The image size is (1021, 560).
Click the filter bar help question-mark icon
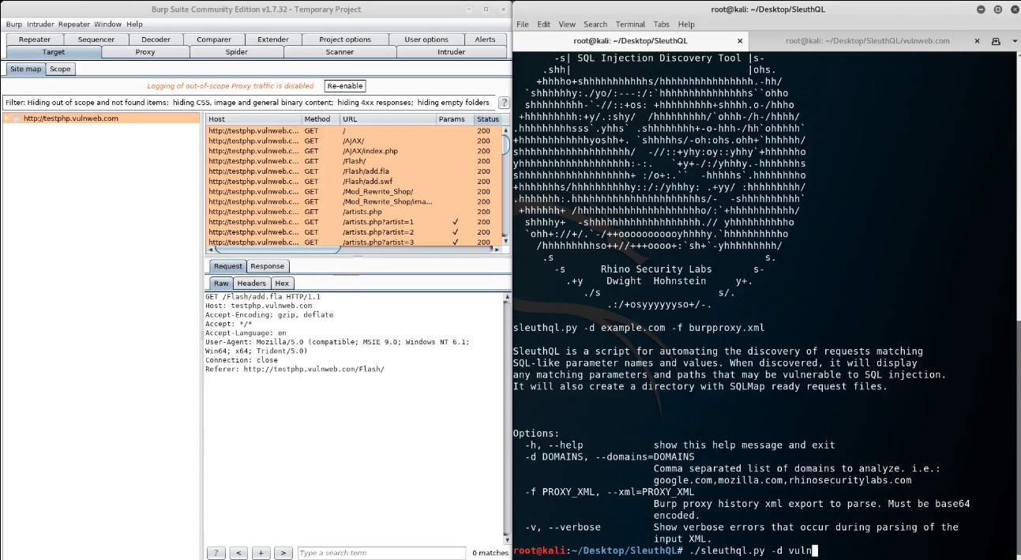pos(504,102)
